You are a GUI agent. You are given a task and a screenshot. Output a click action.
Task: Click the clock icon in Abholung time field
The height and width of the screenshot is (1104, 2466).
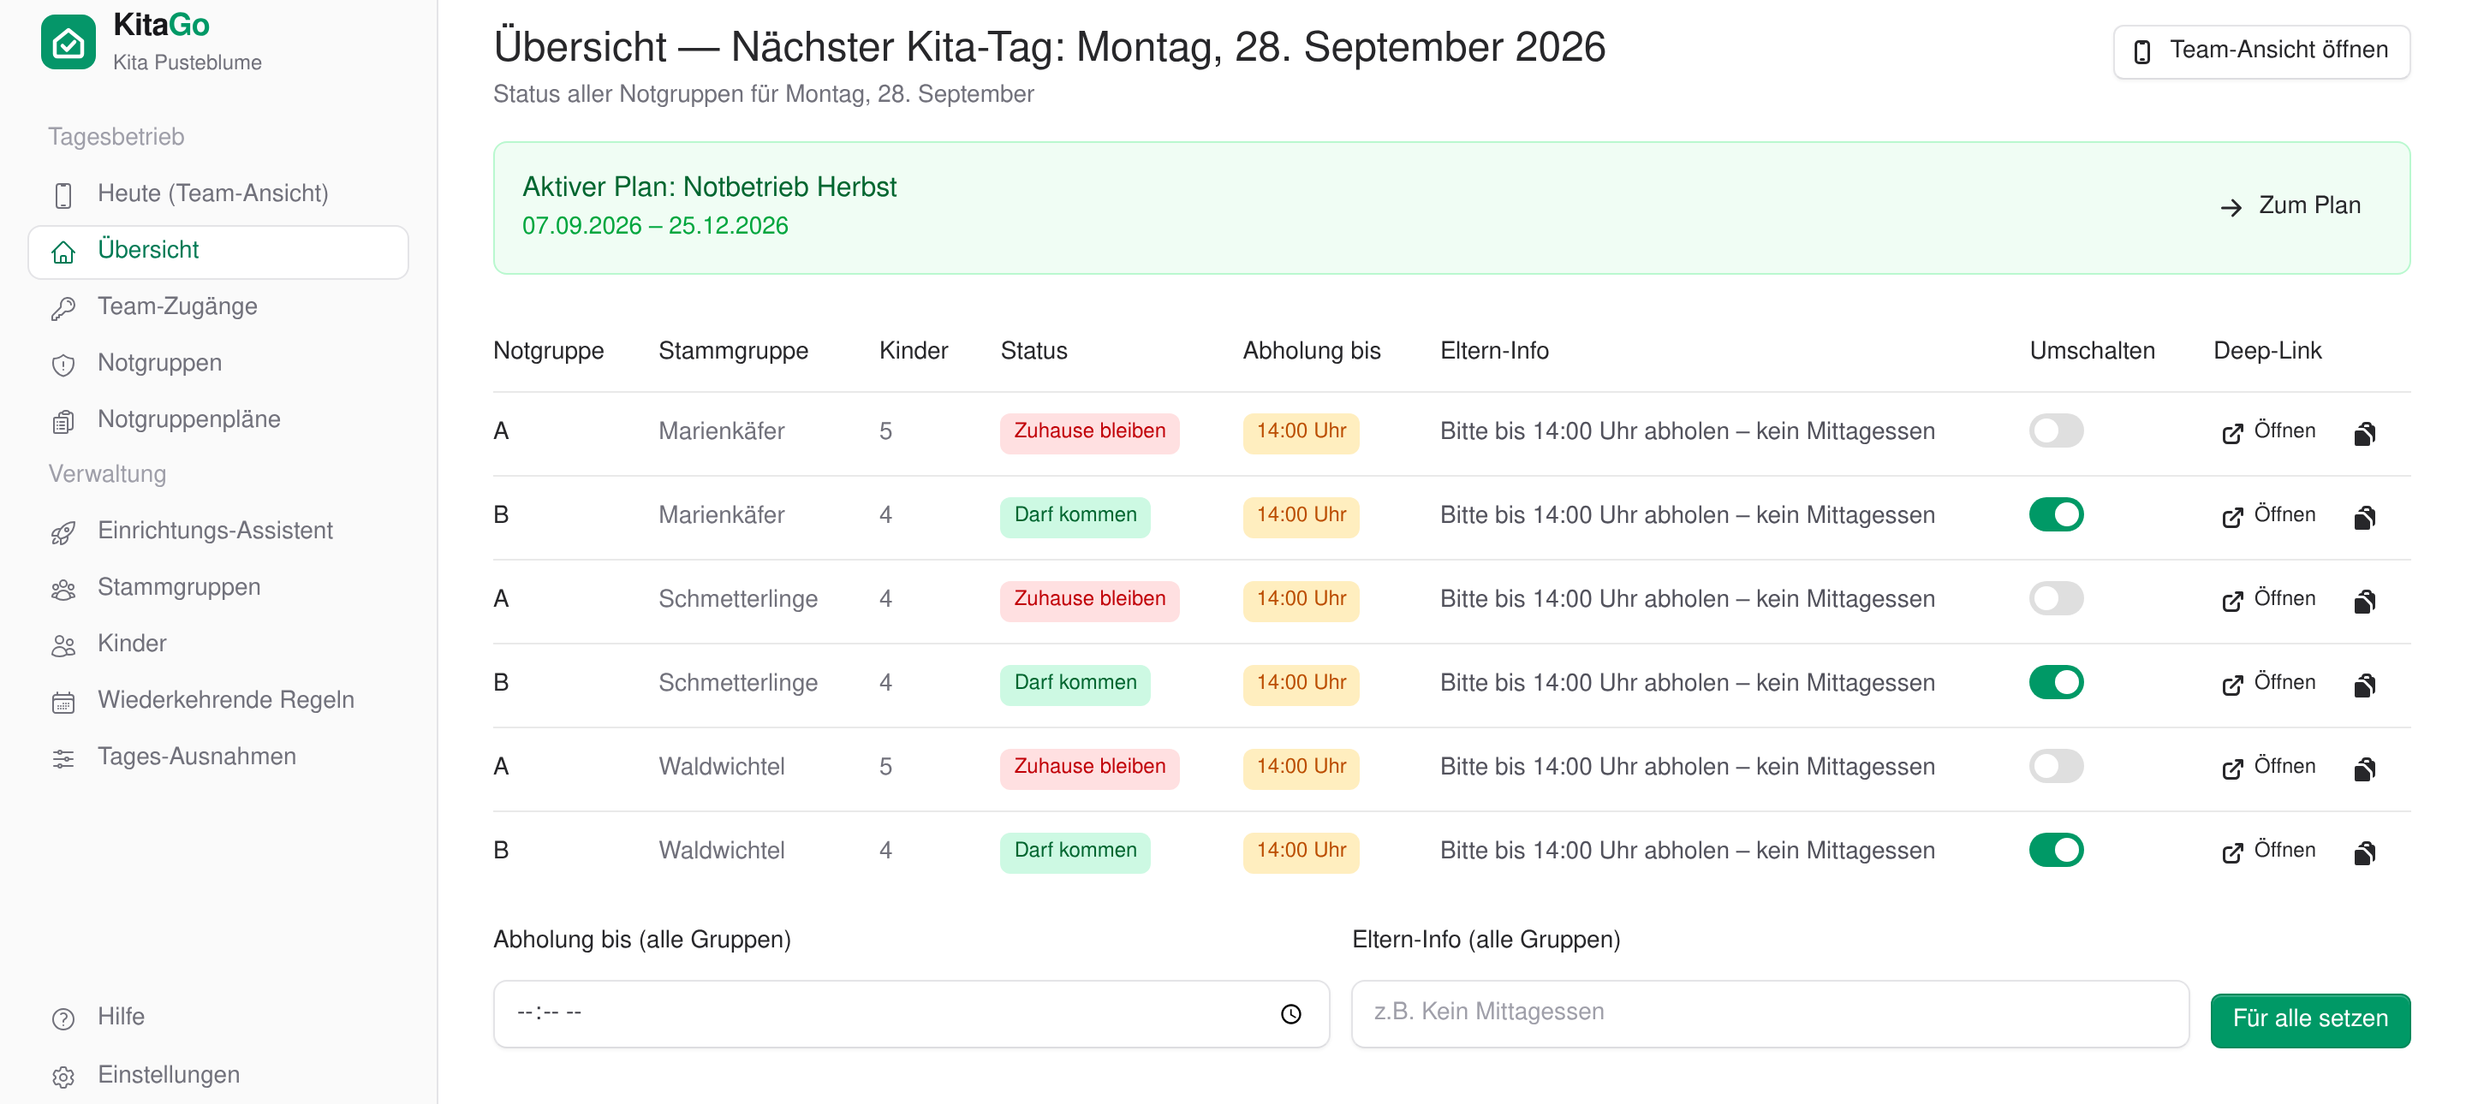1290,1014
